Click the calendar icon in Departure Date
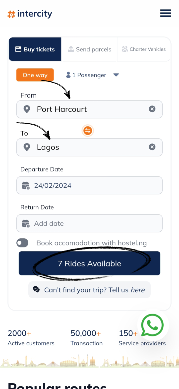Viewport: 179px width, 389px height. (26, 185)
